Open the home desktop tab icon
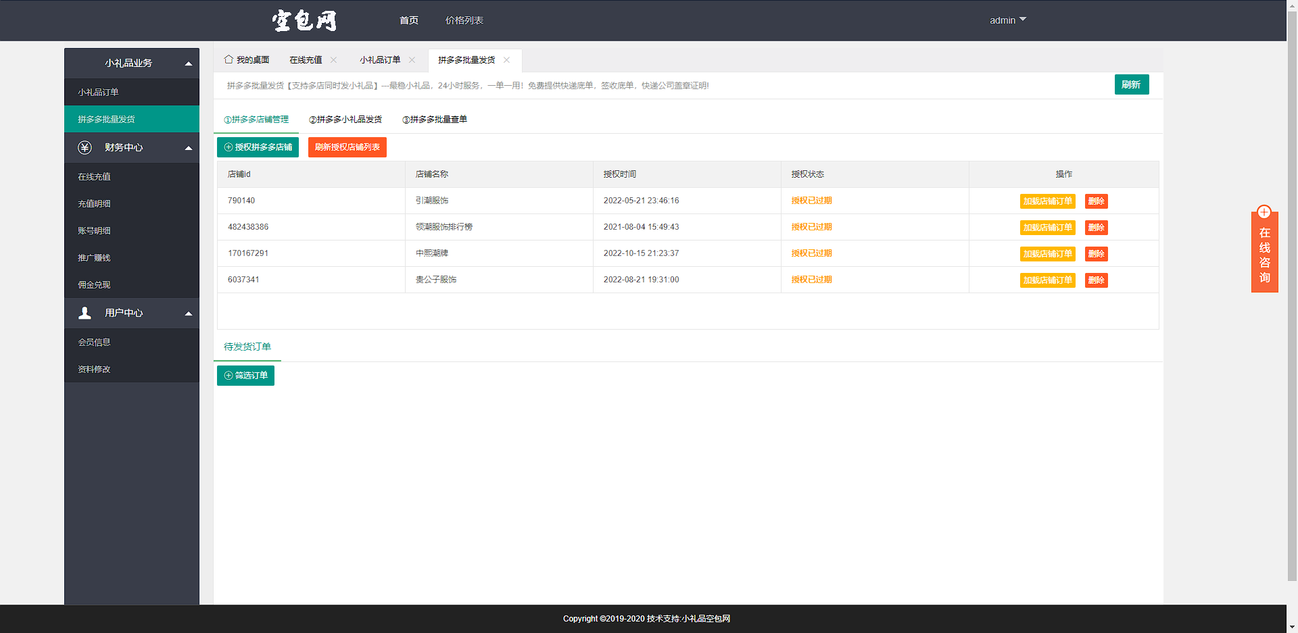 pos(229,59)
